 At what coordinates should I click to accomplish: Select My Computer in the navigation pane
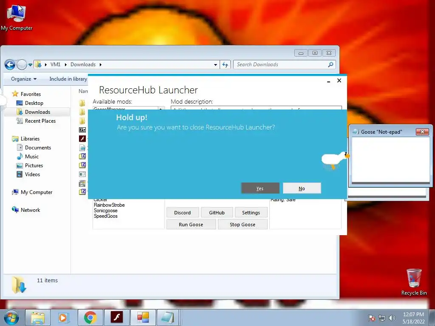click(x=37, y=192)
